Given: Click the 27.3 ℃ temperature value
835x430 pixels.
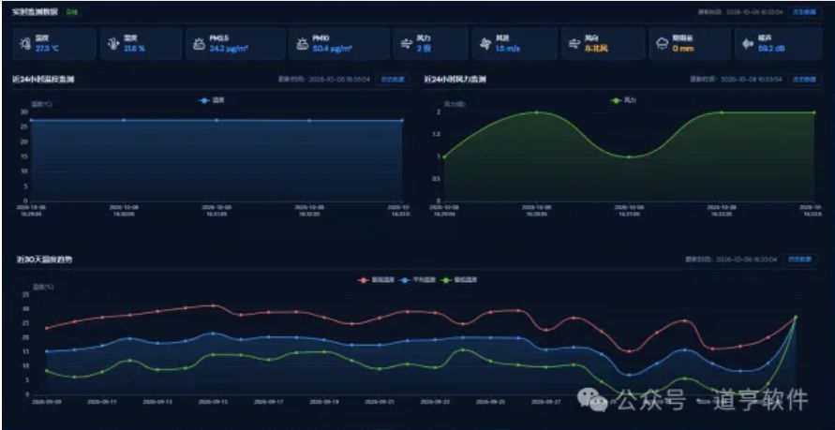Looking at the screenshot, I should click(x=47, y=49).
